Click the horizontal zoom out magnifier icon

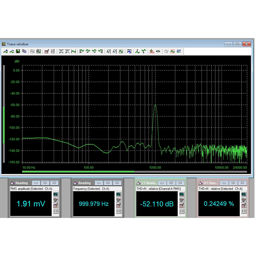coord(67,52)
